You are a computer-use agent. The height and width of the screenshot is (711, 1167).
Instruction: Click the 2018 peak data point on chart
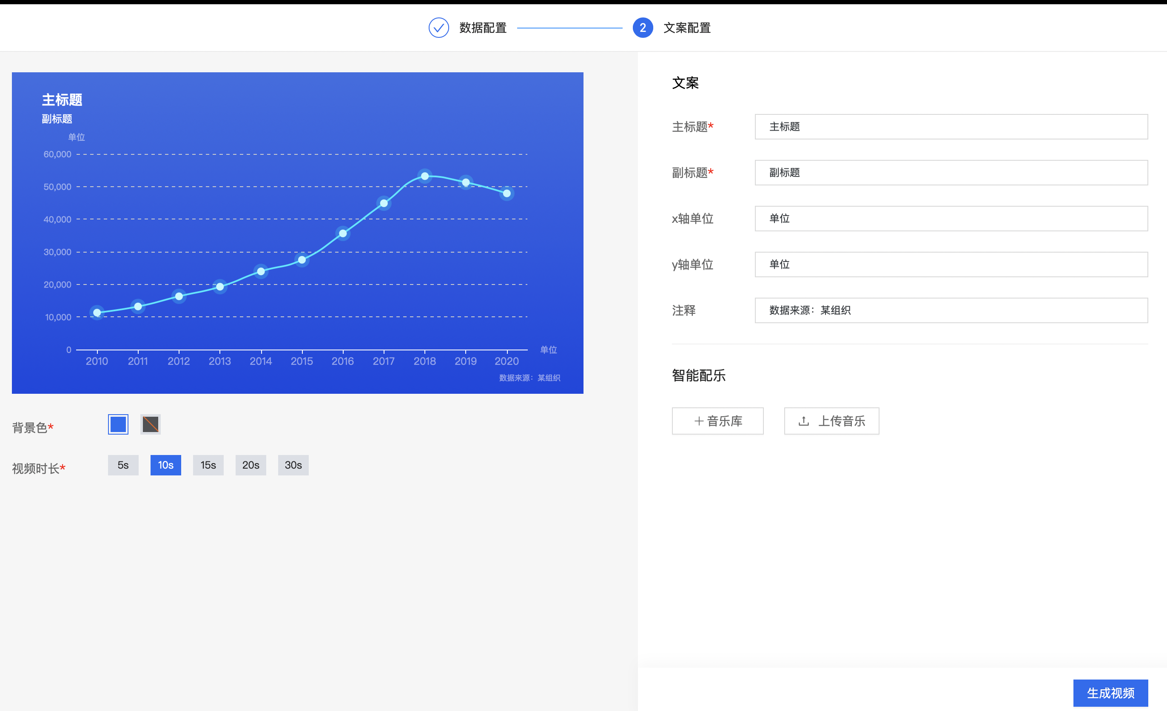tap(425, 176)
